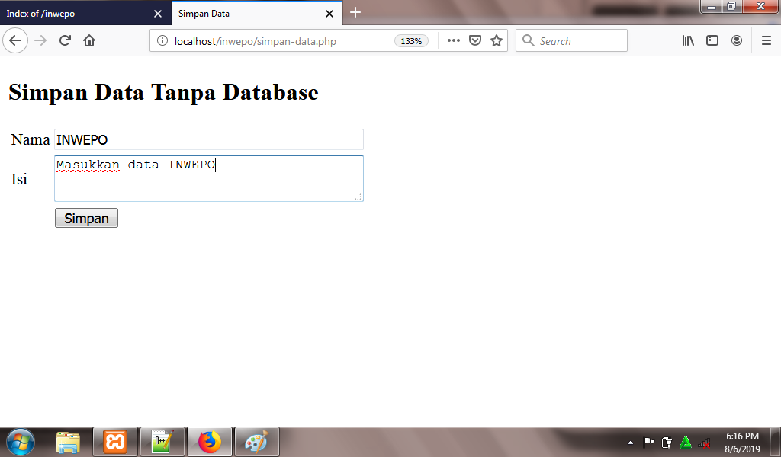Bookmark this page with the star icon
Image resolution: width=781 pixels, height=457 pixels.
(x=496, y=40)
